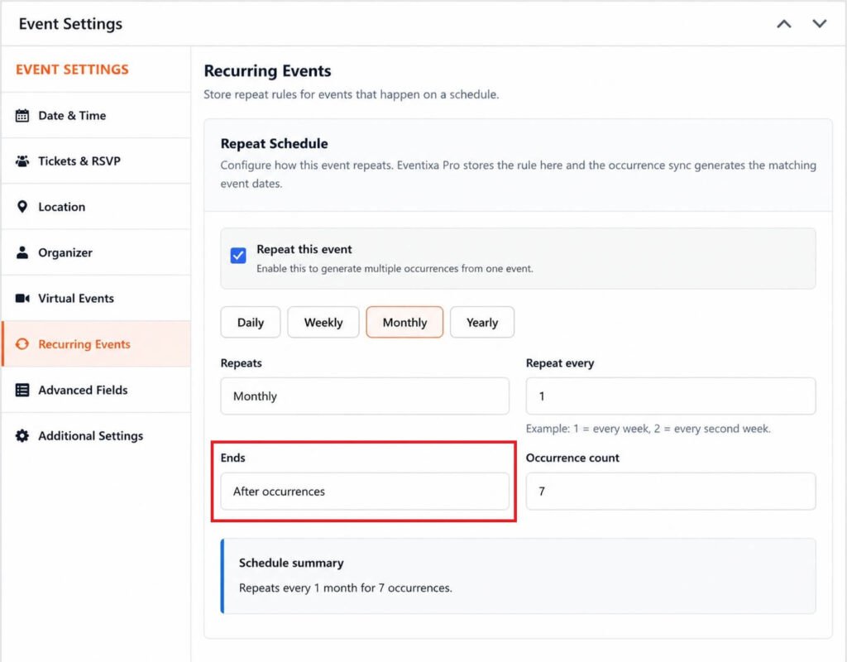The image size is (847, 662).
Task: Click the person icon next to Organizer
Action: pos(22,252)
